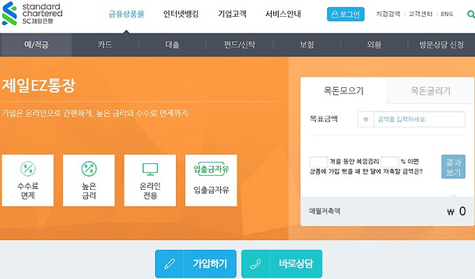Switch to the 목돈굴리기 tab

pyautogui.click(x=430, y=91)
